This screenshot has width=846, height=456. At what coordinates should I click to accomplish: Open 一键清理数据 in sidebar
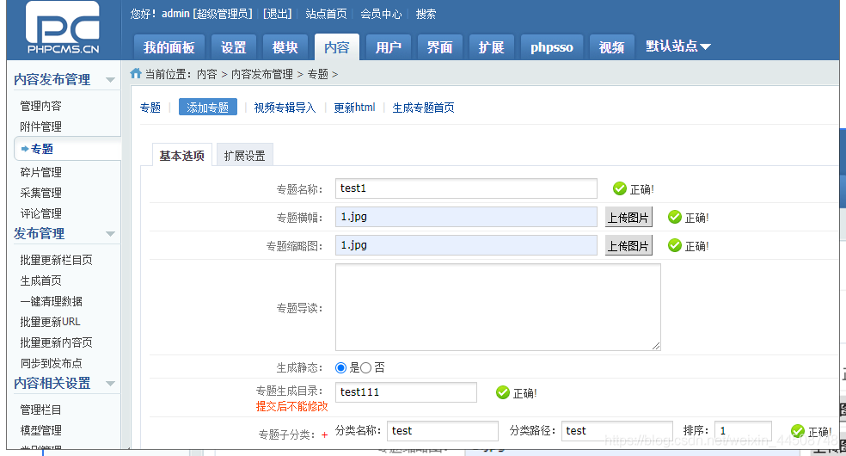(x=52, y=301)
